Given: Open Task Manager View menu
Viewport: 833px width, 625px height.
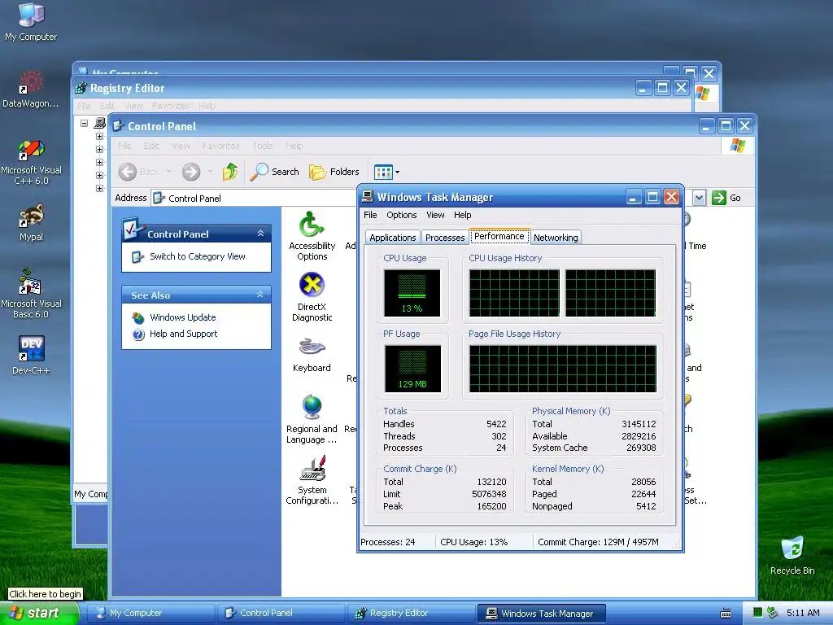Looking at the screenshot, I should pyautogui.click(x=435, y=215).
